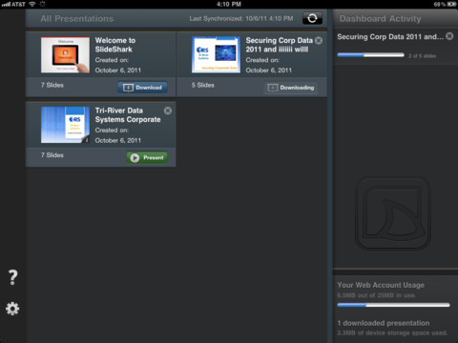The height and width of the screenshot is (343, 458).
Task: Tap the Wi-Fi icon in status bar
Action: [32, 4]
